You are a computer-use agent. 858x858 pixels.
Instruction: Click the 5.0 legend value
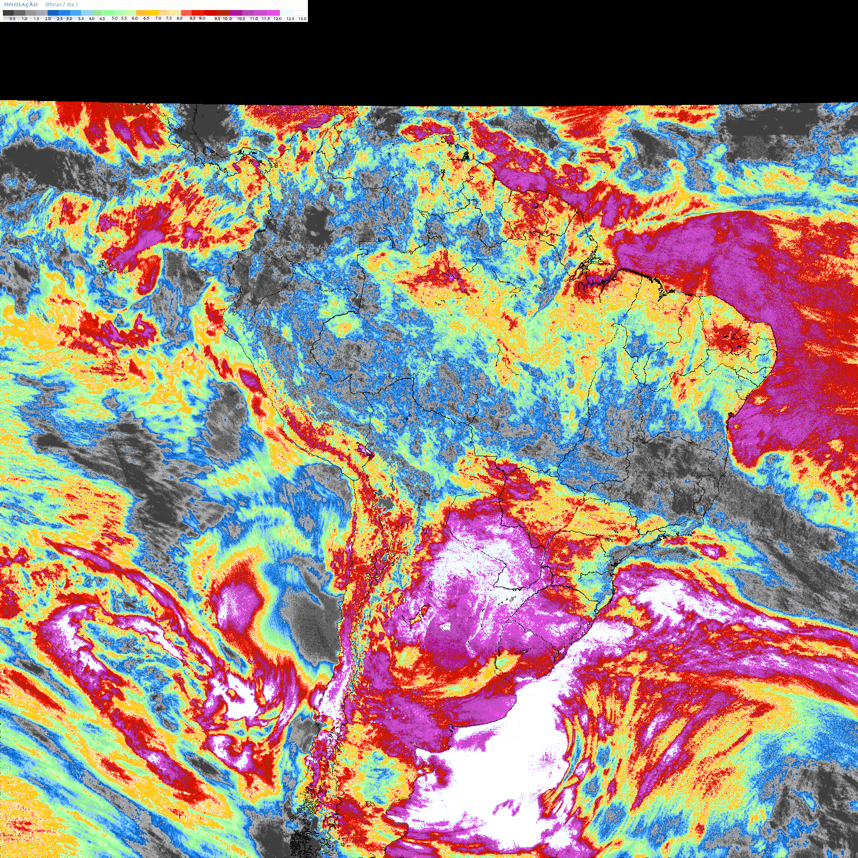pyautogui.click(x=114, y=18)
